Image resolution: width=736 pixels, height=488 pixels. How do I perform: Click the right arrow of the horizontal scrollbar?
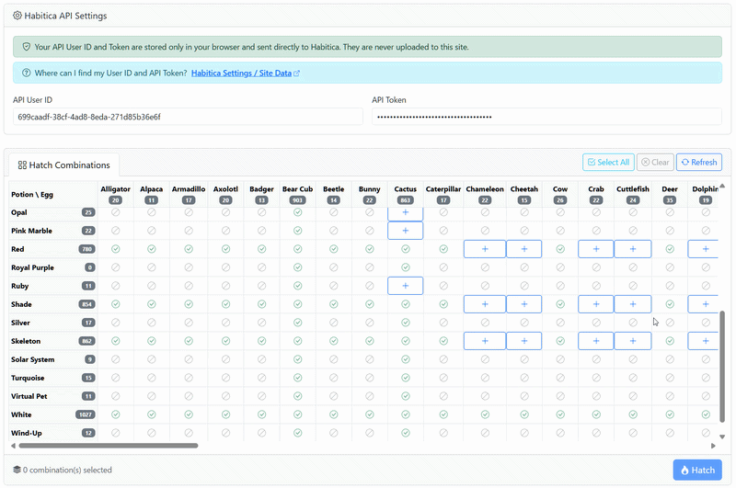pyautogui.click(x=714, y=446)
